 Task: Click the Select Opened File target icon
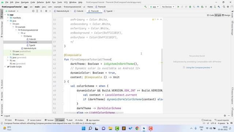pos(33,11)
